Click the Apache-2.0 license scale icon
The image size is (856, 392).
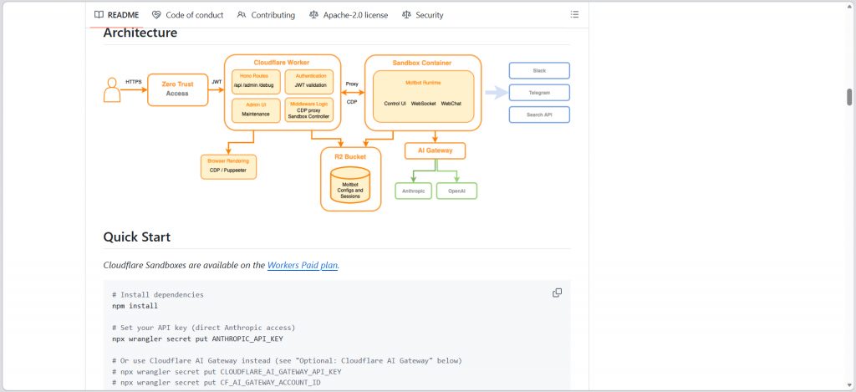point(313,14)
